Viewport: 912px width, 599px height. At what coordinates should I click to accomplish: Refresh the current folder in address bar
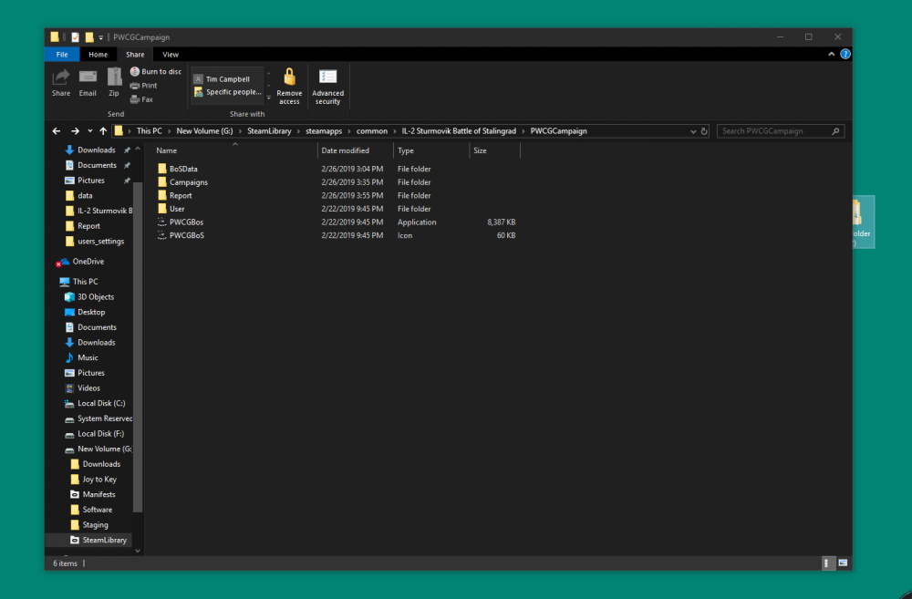click(x=703, y=131)
